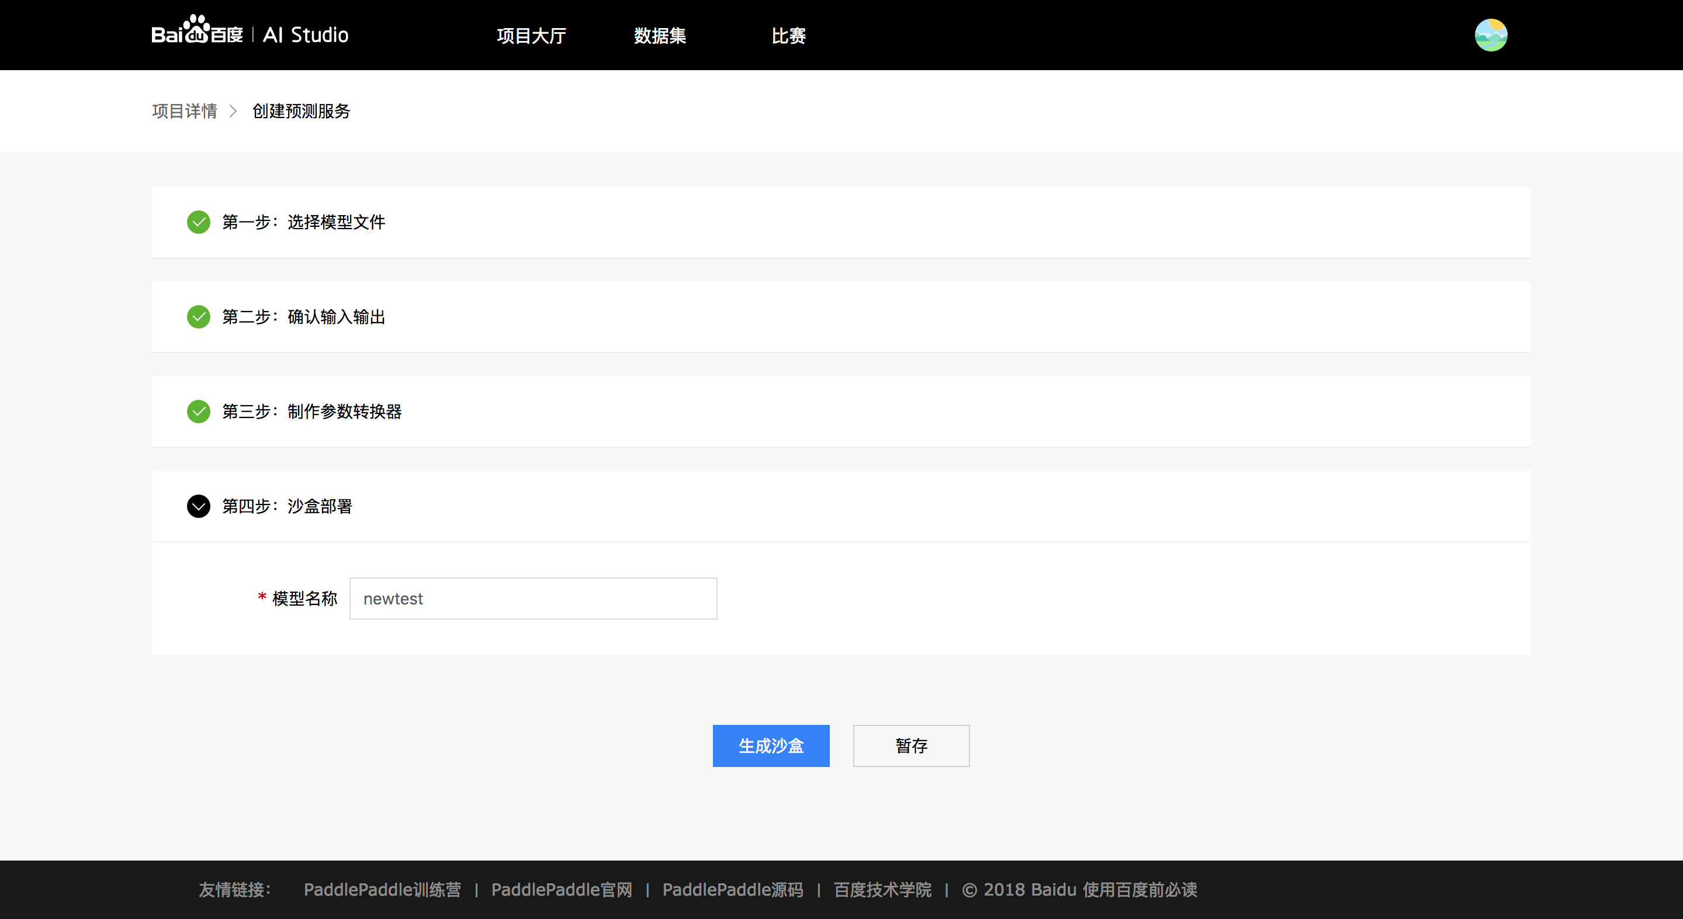
Task: Click green checkmark icon for step three
Action: (x=199, y=412)
